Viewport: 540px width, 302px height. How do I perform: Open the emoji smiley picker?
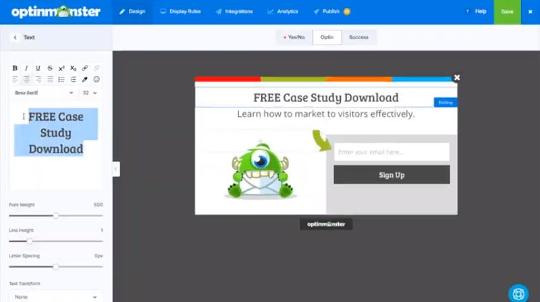[x=97, y=80]
